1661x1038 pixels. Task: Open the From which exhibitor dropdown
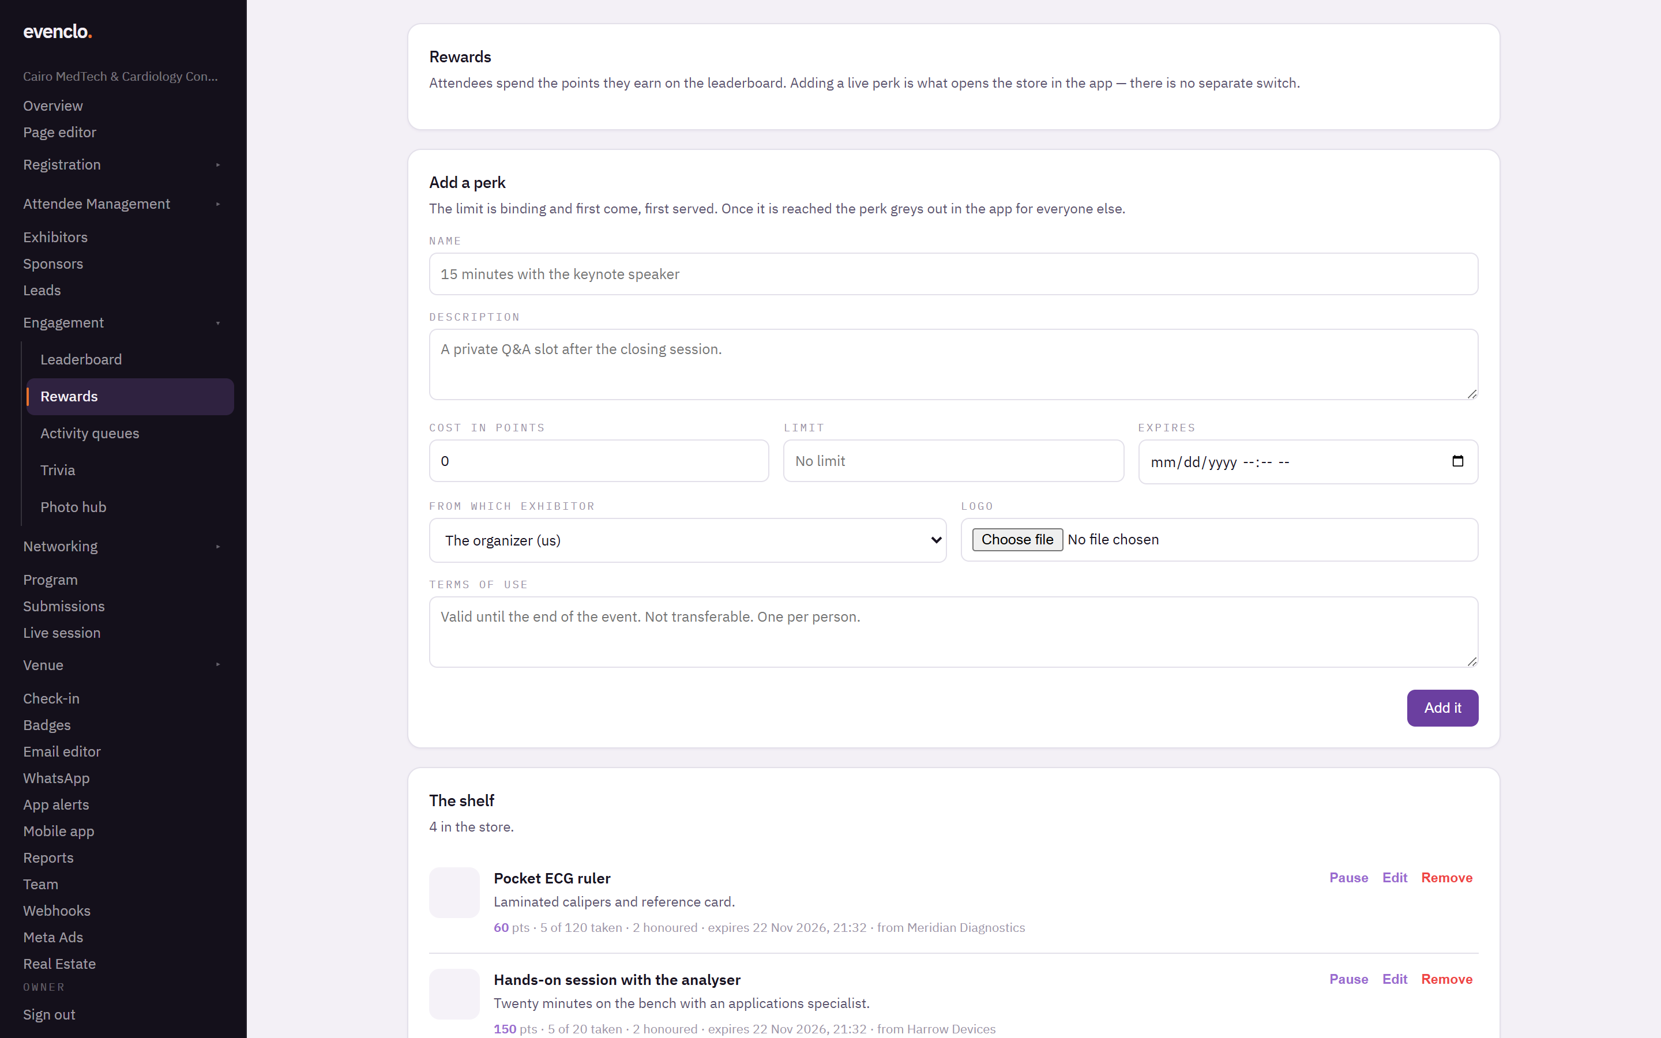(x=687, y=540)
